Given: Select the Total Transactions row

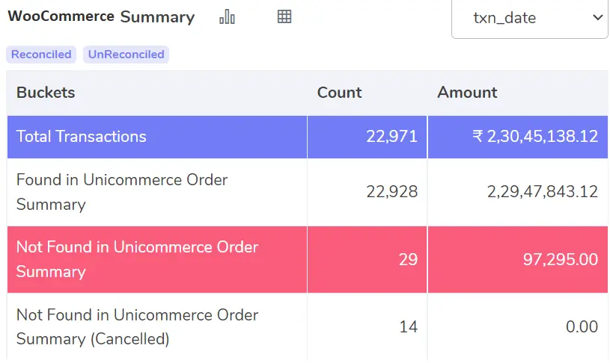Looking at the screenshot, I should tap(308, 137).
